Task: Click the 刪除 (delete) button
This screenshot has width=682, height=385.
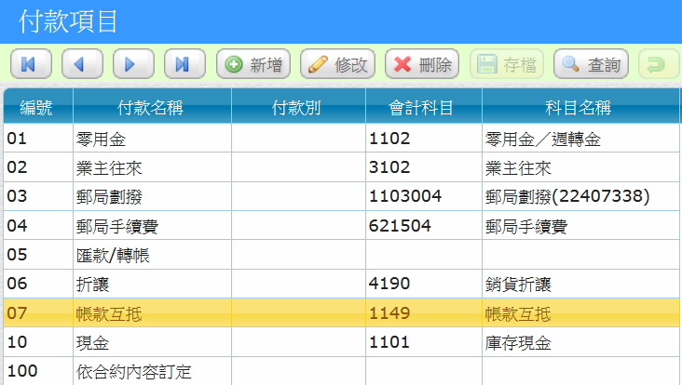Action: 422,64
